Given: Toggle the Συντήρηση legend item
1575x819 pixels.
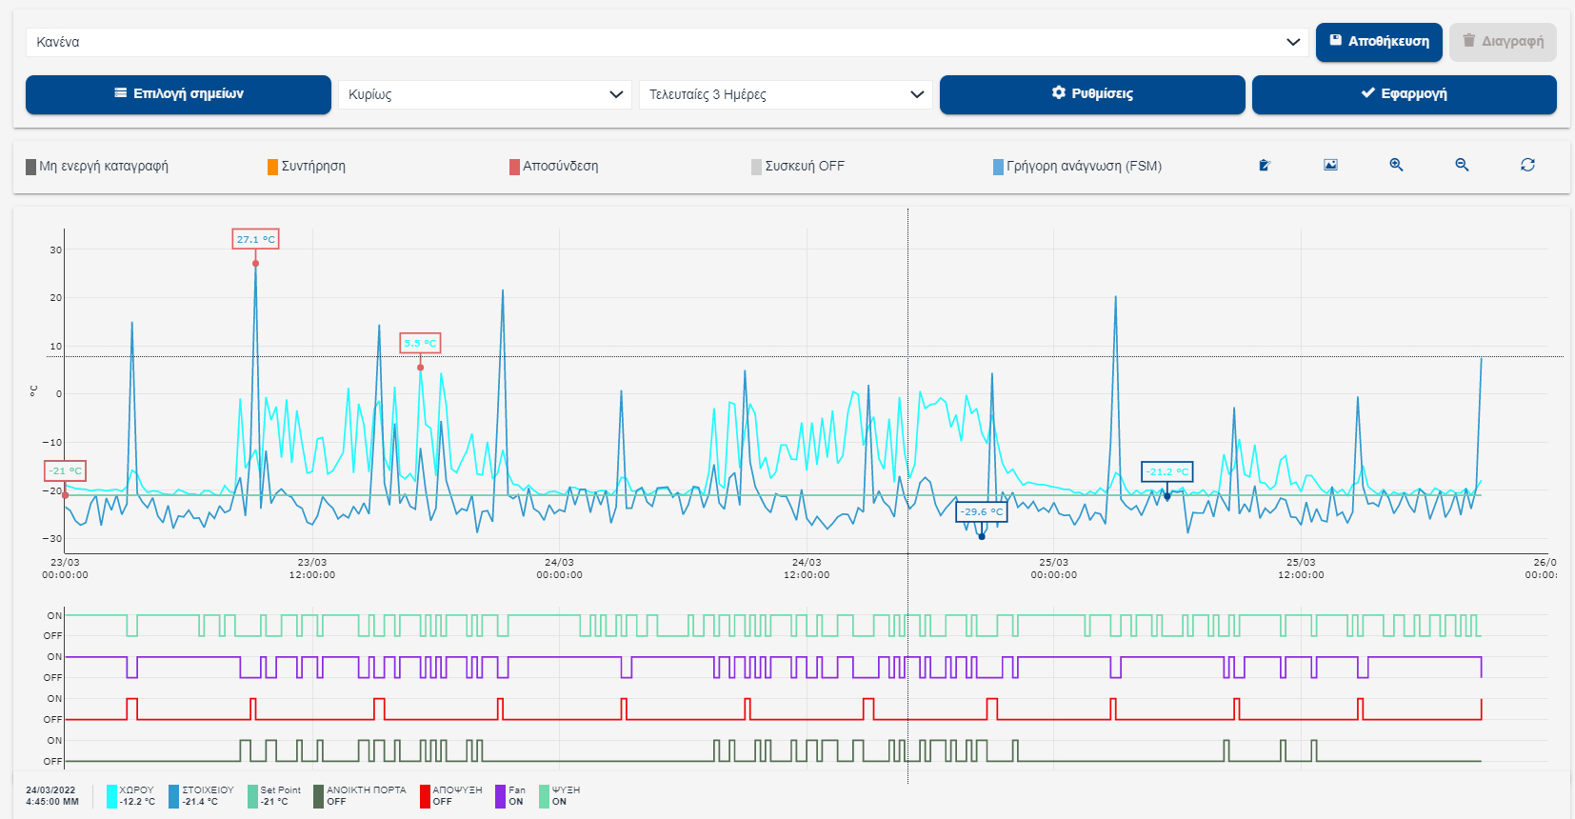Looking at the screenshot, I should (x=307, y=166).
